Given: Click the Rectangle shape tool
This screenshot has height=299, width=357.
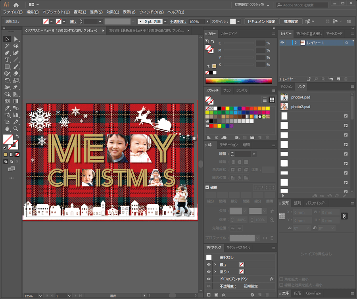Looking at the screenshot, I should click(x=7, y=67).
